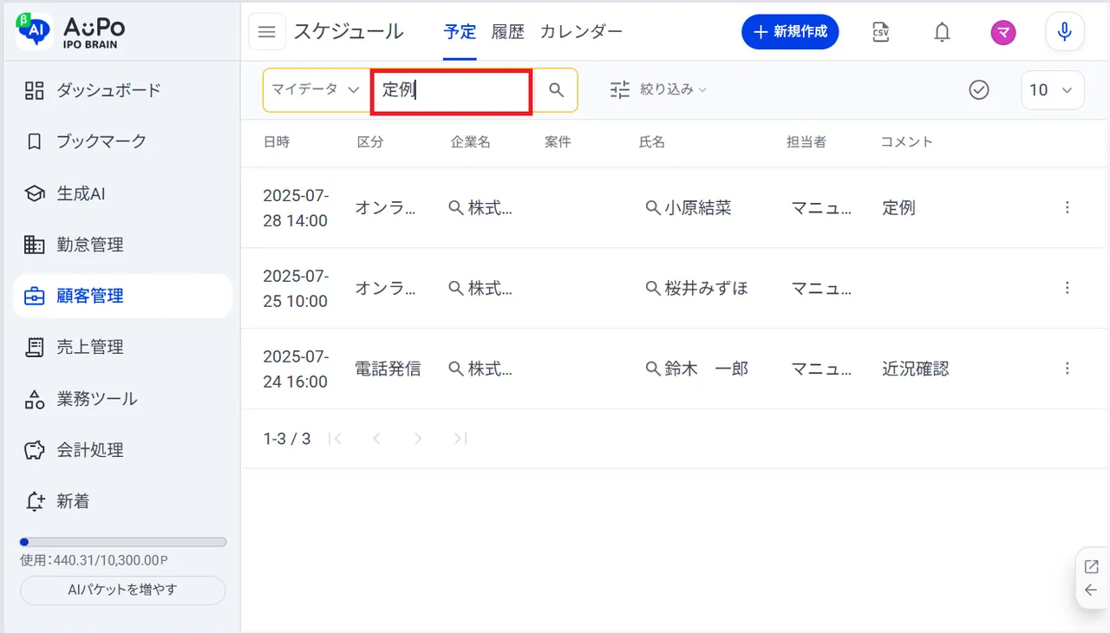The image size is (1110, 633).
Task: Click the 担当者 column header
Action: pos(806,142)
